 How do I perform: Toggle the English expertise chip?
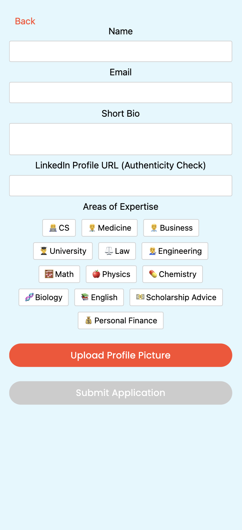[99, 297]
